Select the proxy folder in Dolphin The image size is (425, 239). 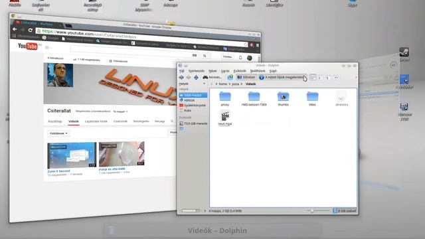tap(225, 99)
